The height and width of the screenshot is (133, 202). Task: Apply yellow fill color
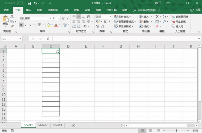(x=49, y=25)
